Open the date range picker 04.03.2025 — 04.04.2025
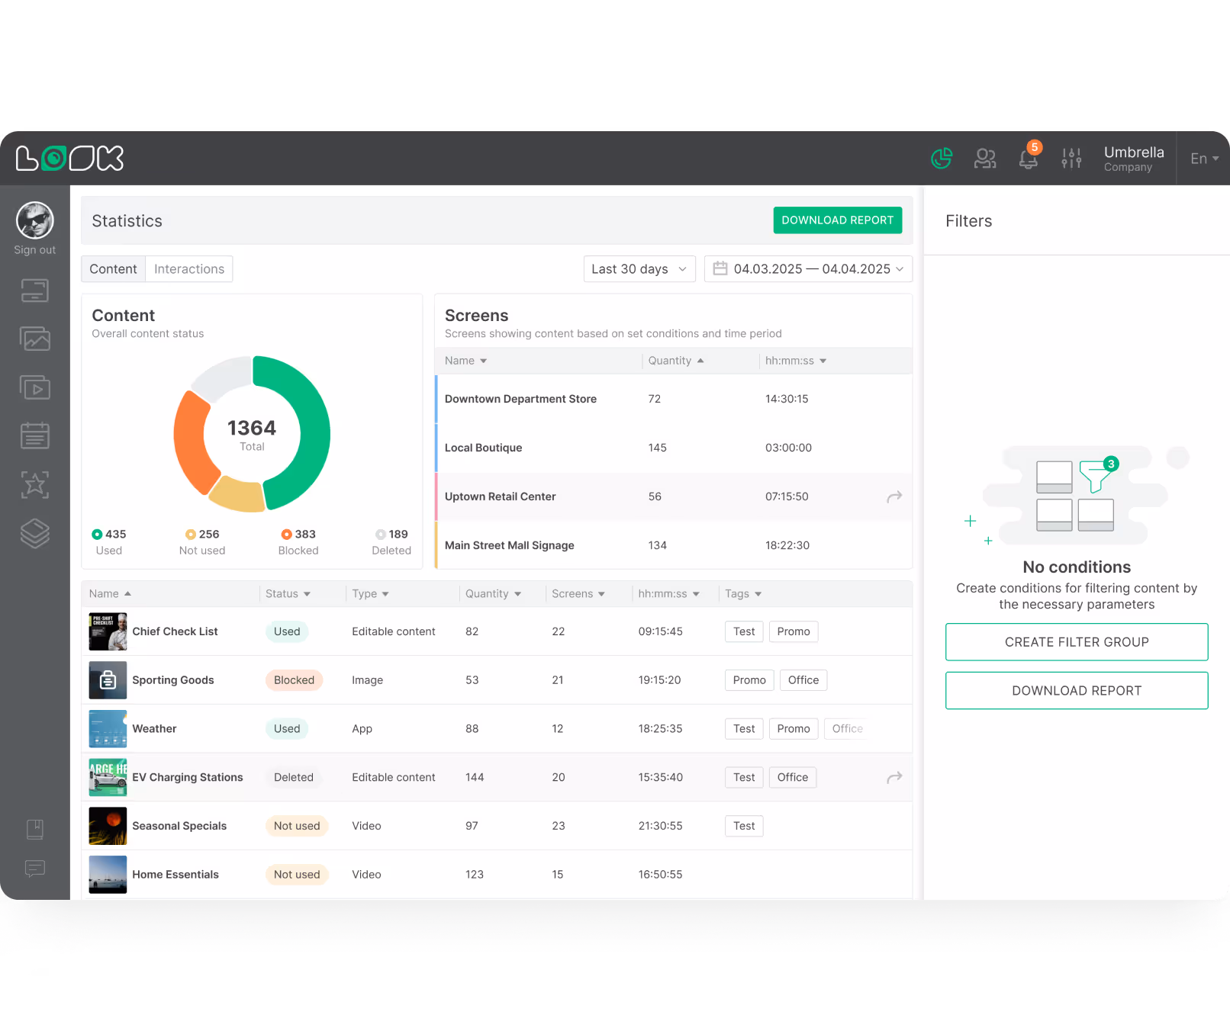Viewport: 1230px width, 1031px height. [x=807, y=268]
